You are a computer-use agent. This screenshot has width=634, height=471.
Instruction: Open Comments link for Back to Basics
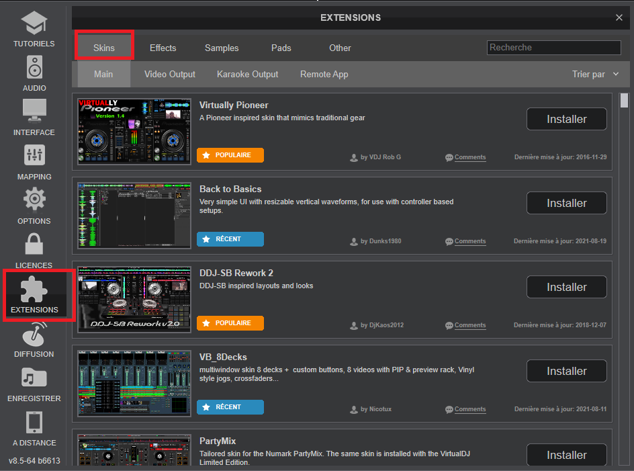(x=470, y=241)
